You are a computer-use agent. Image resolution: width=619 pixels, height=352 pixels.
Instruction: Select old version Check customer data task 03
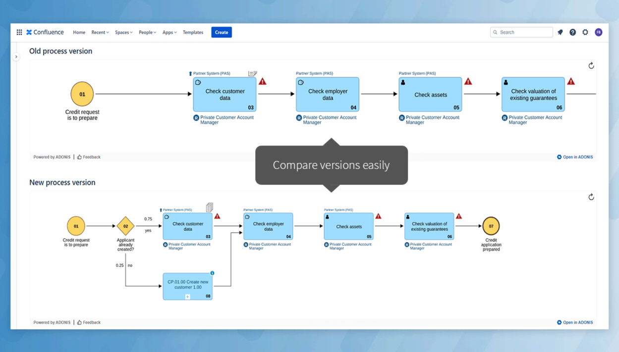(225, 94)
